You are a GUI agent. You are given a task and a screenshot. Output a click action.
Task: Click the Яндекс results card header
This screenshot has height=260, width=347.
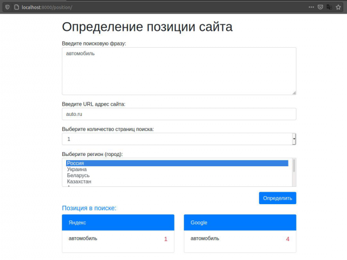click(x=118, y=223)
